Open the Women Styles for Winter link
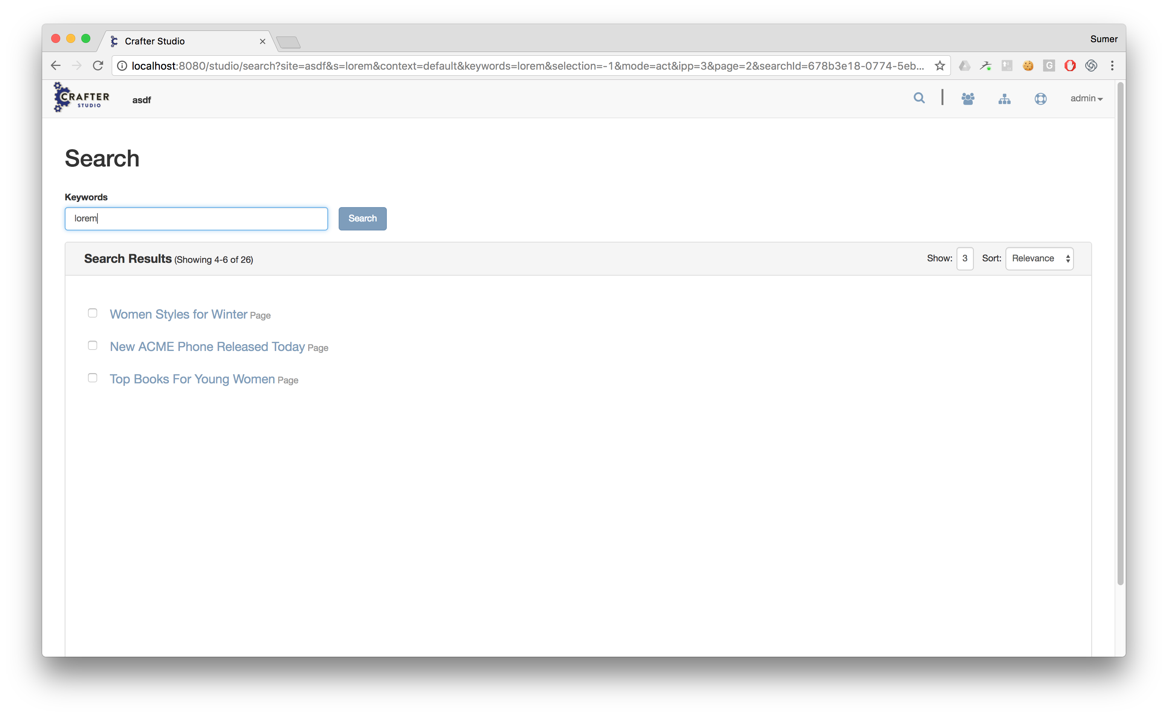The height and width of the screenshot is (717, 1168). [x=178, y=314]
